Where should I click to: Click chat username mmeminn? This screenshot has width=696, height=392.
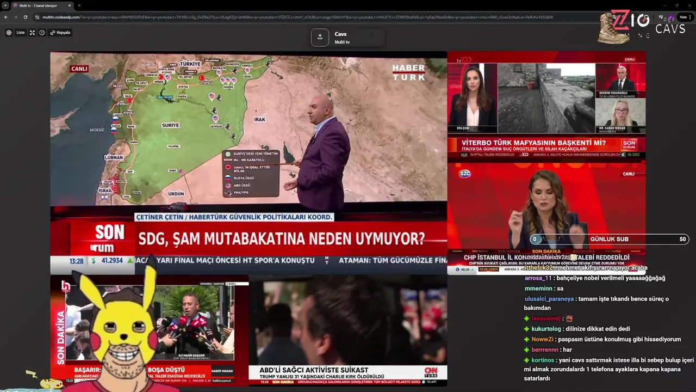(538, 289)
